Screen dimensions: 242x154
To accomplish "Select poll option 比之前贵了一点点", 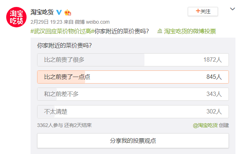I will coord(133,77).
